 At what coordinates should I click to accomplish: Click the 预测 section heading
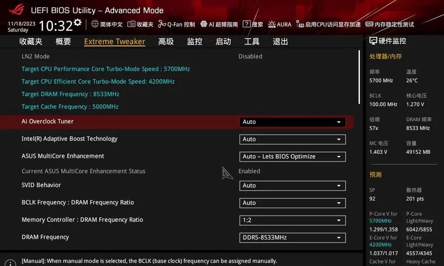point(375,175)
